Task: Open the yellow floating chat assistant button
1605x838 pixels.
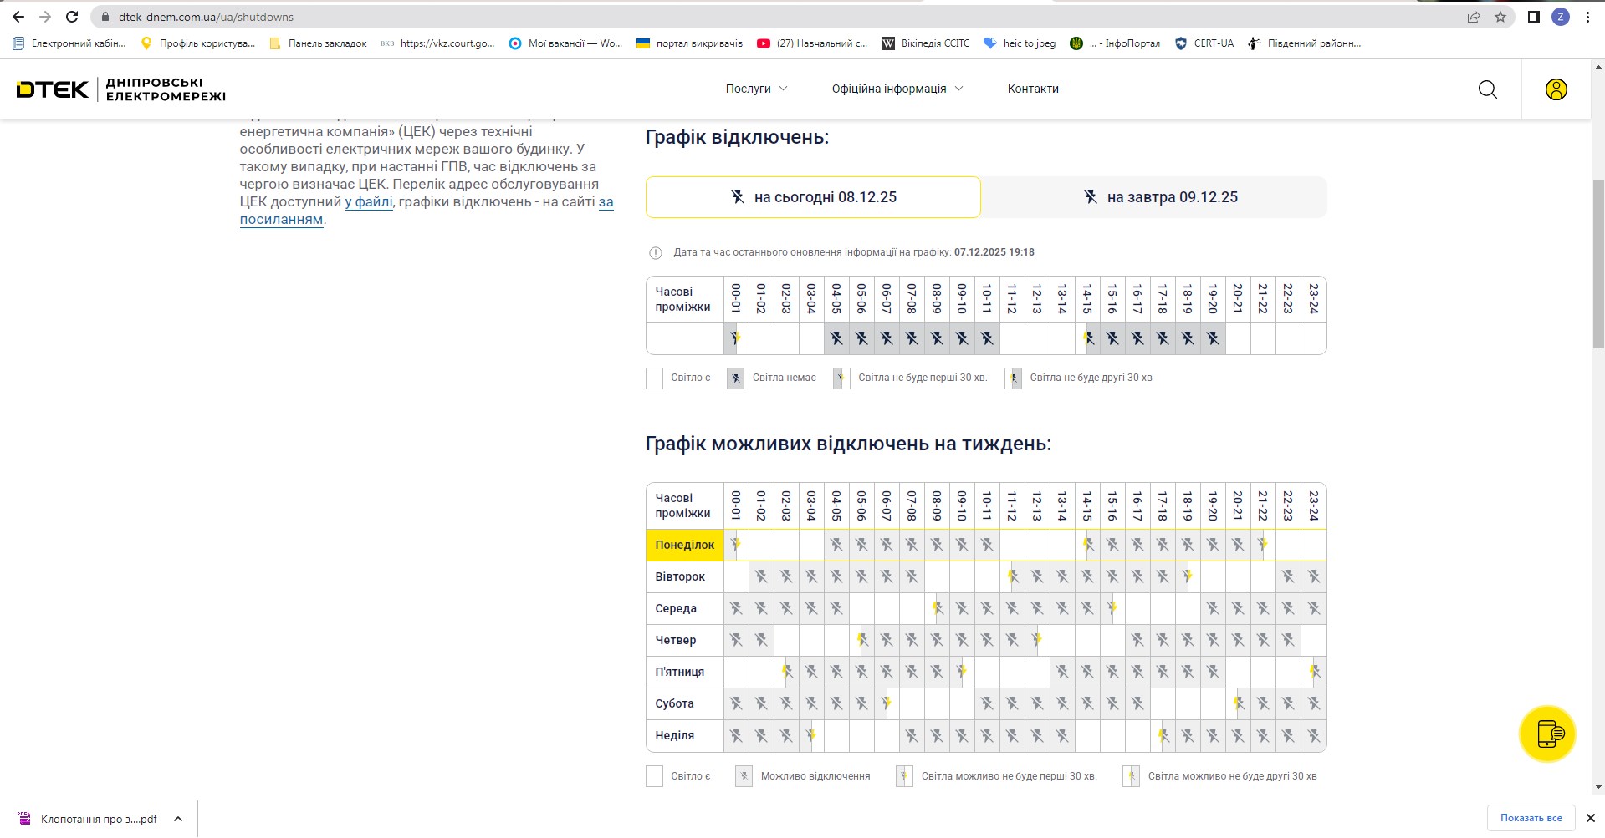Action: coord(1546,734)
